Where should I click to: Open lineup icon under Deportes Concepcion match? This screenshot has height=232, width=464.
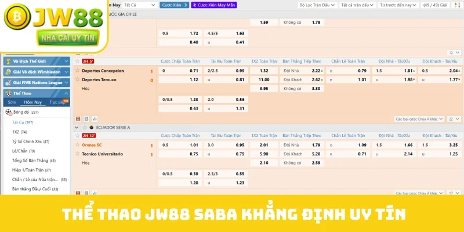pos(78,119)
